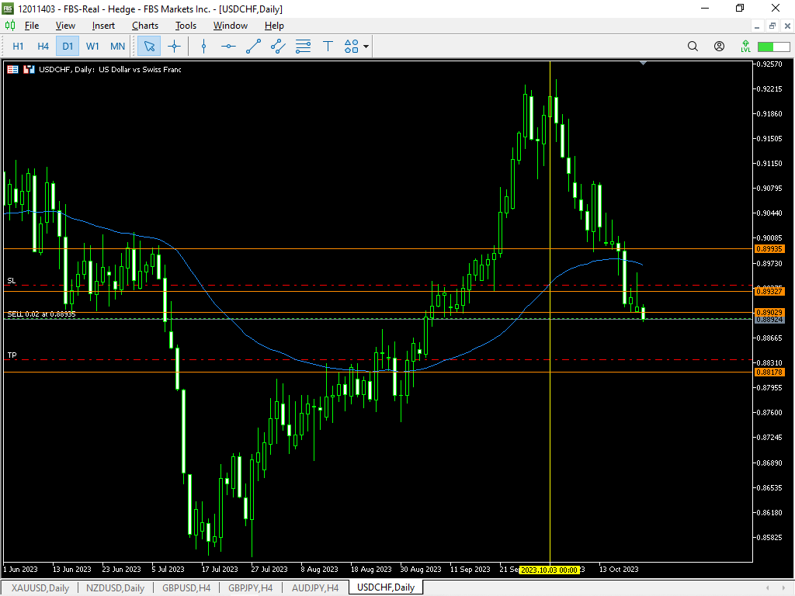This screenshot has height=596, width=795.
Task: Select the USDCHF,Daily chart tab
Action: tap(386, 587)
